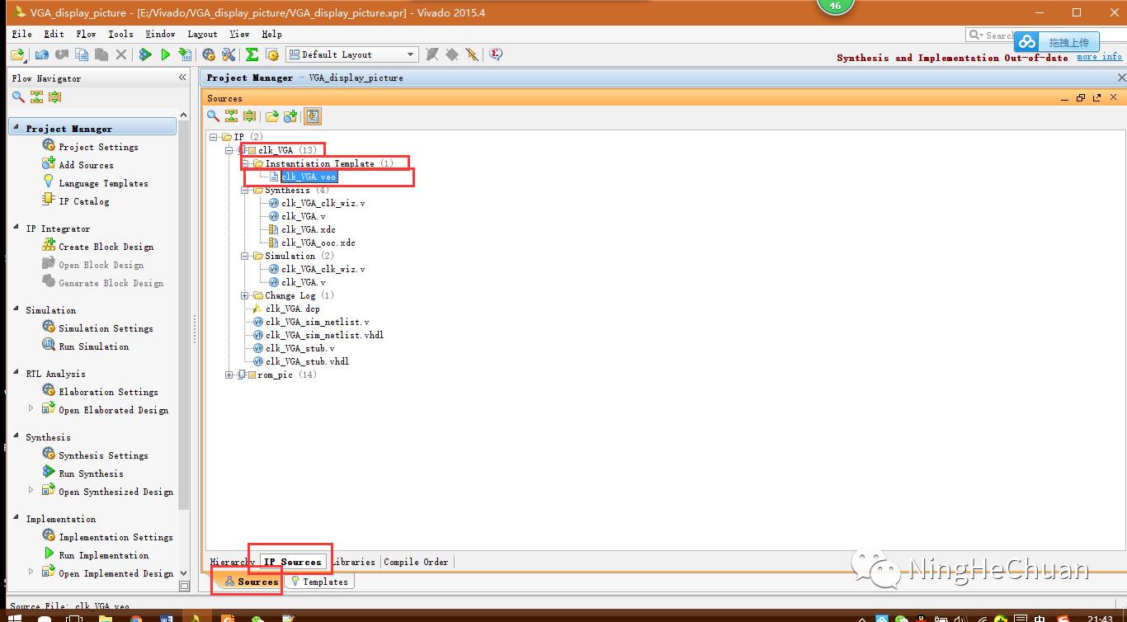Click the 'more info' link

1099,57
